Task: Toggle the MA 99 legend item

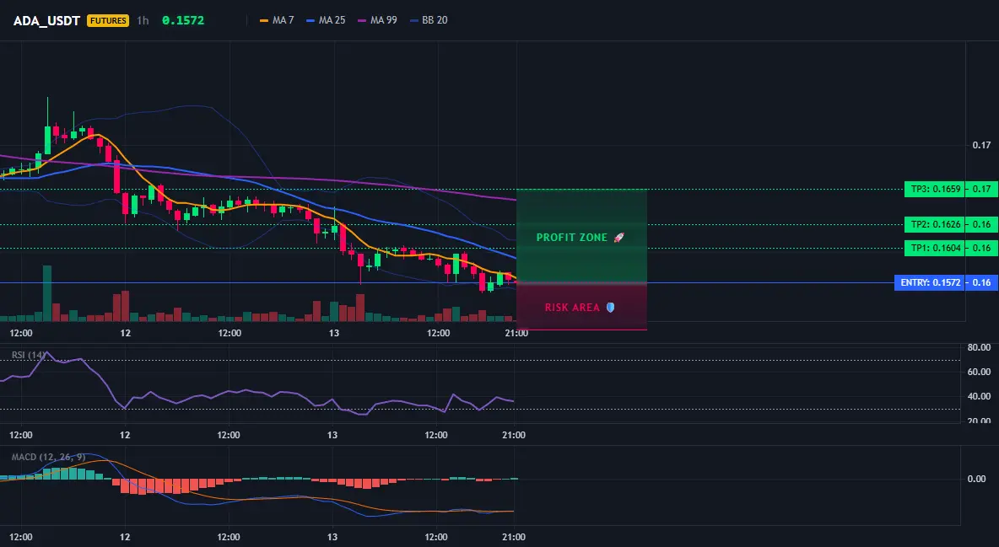Action: 378,20
